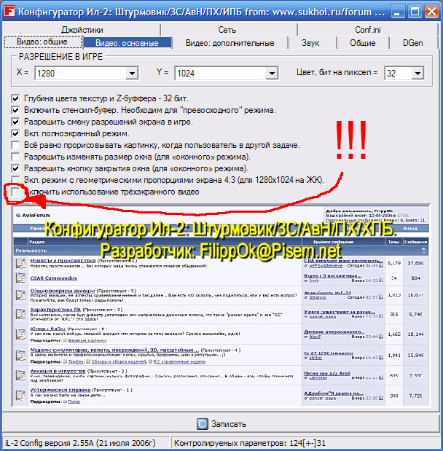
Task: Open the DGen tab
Action: (x=413, y=43)
